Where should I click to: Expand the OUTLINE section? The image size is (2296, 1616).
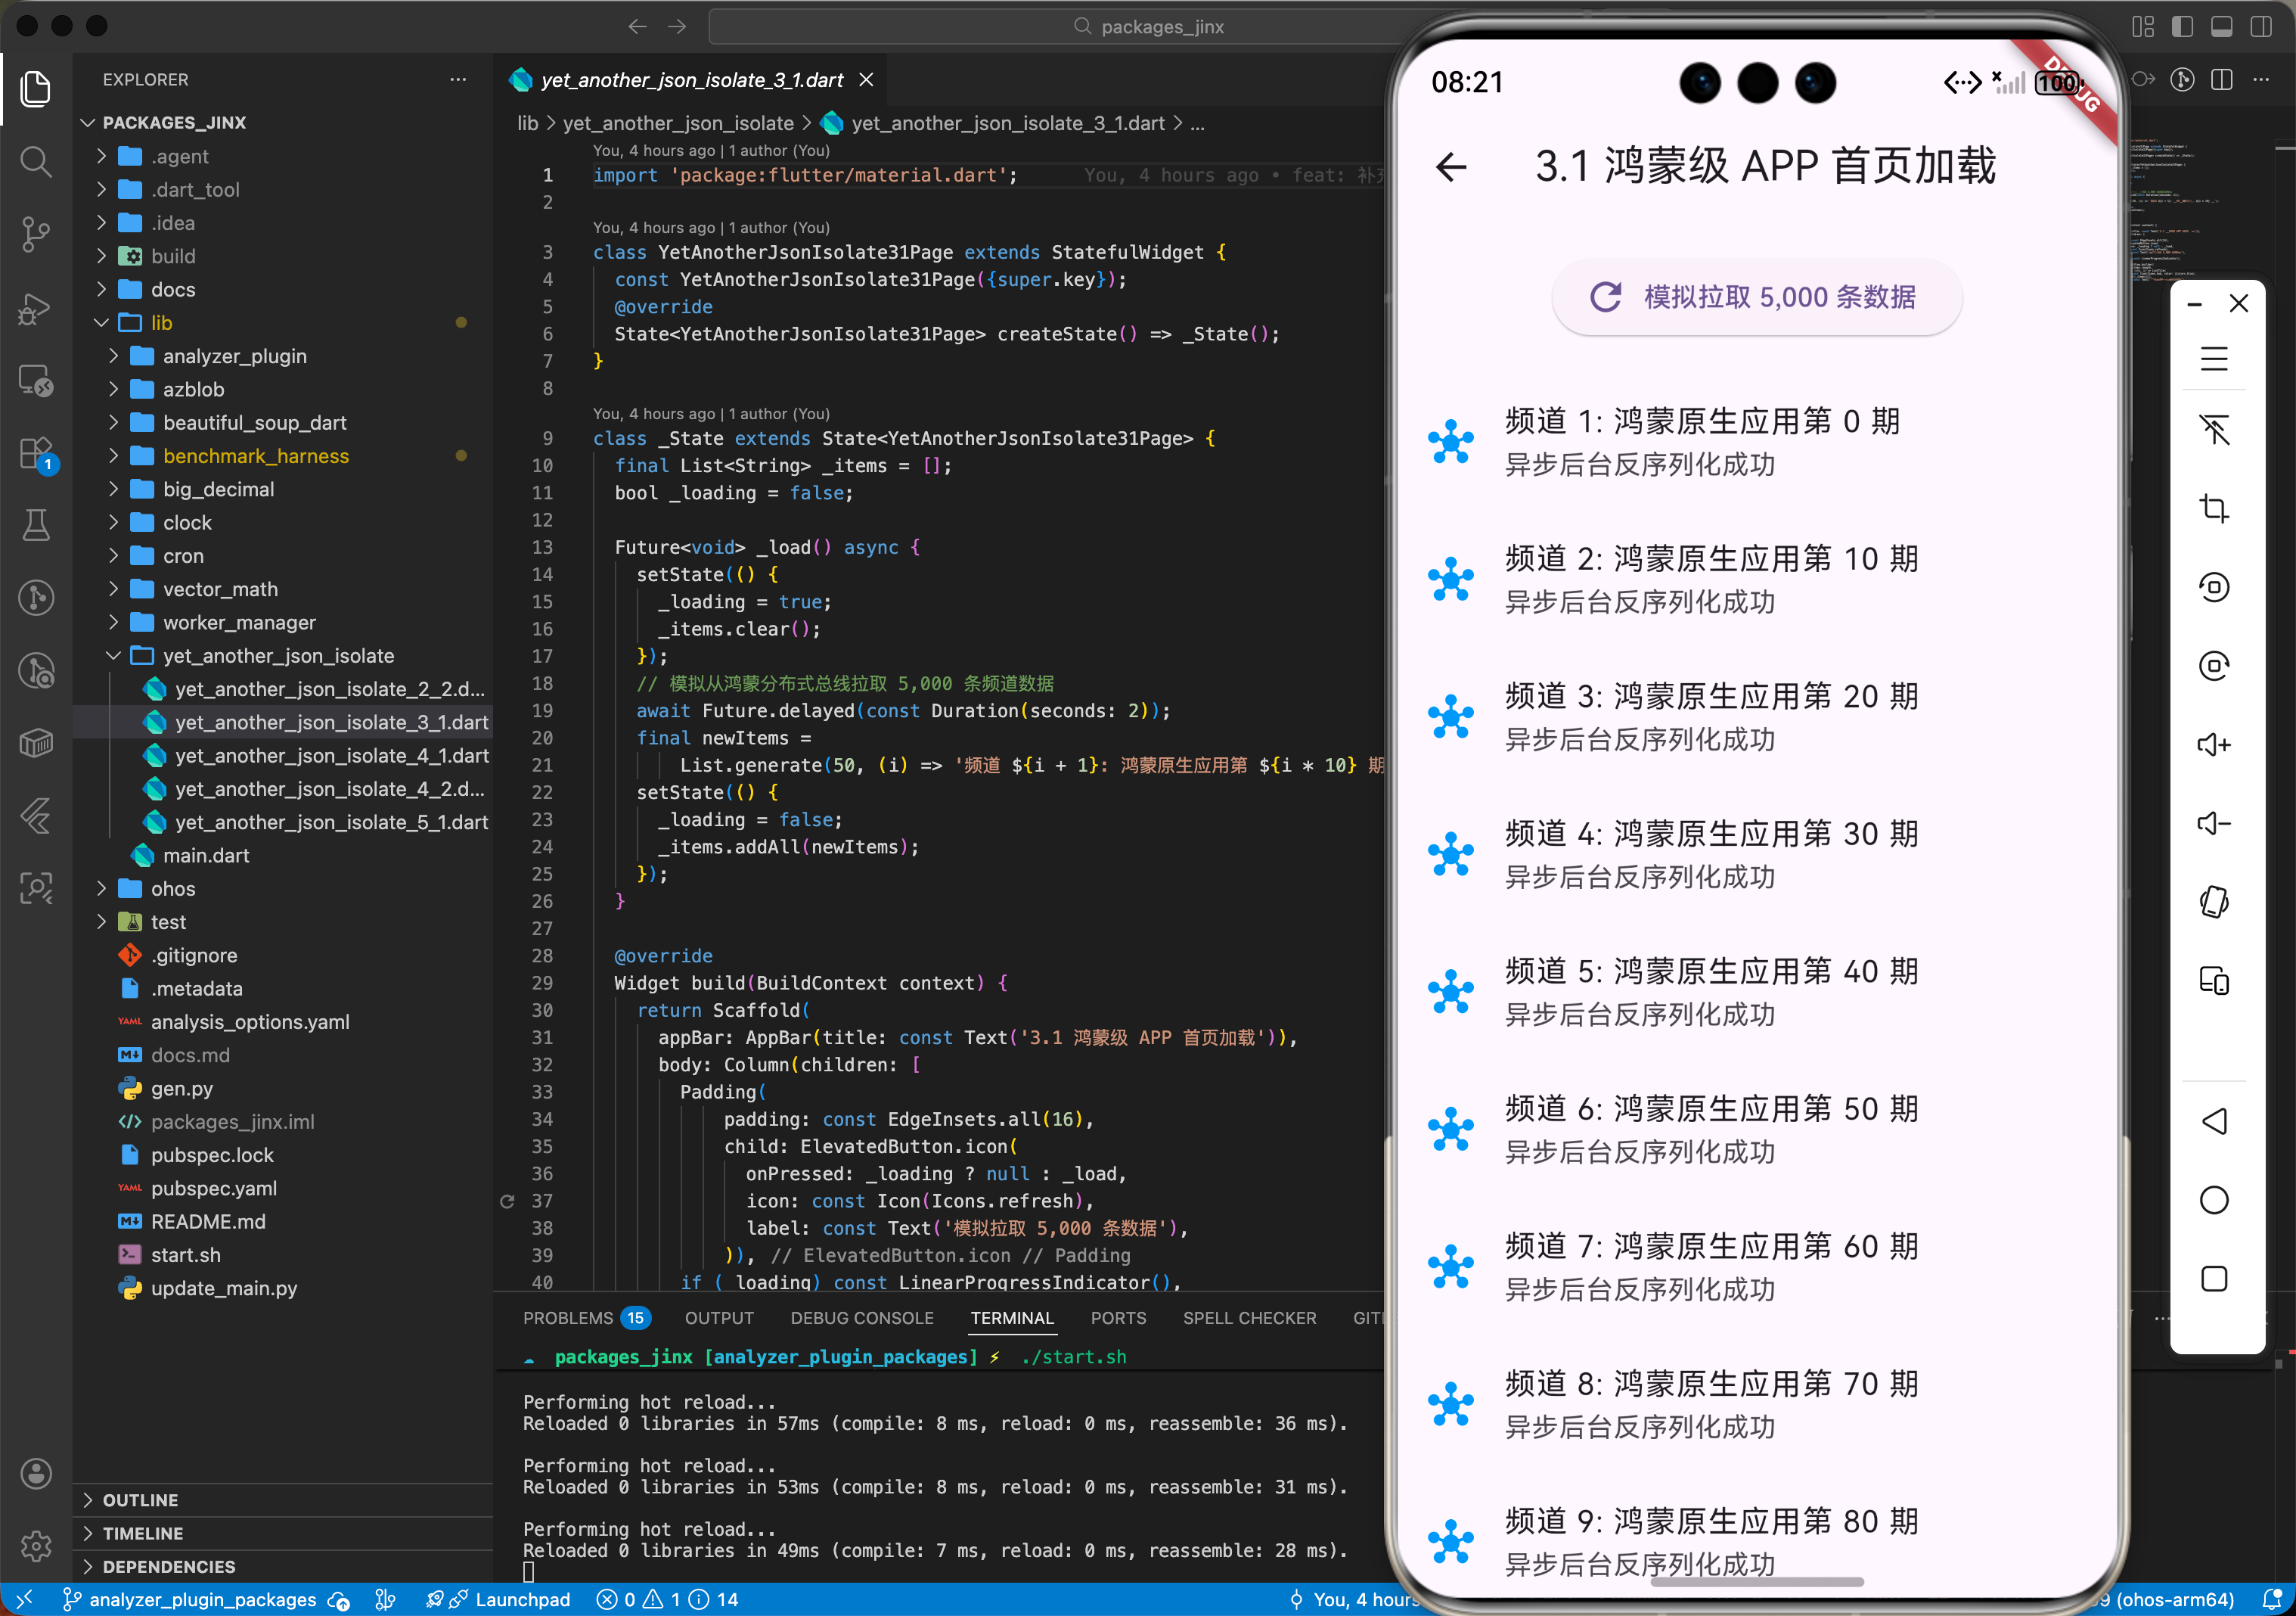[x=140, y=1499]
